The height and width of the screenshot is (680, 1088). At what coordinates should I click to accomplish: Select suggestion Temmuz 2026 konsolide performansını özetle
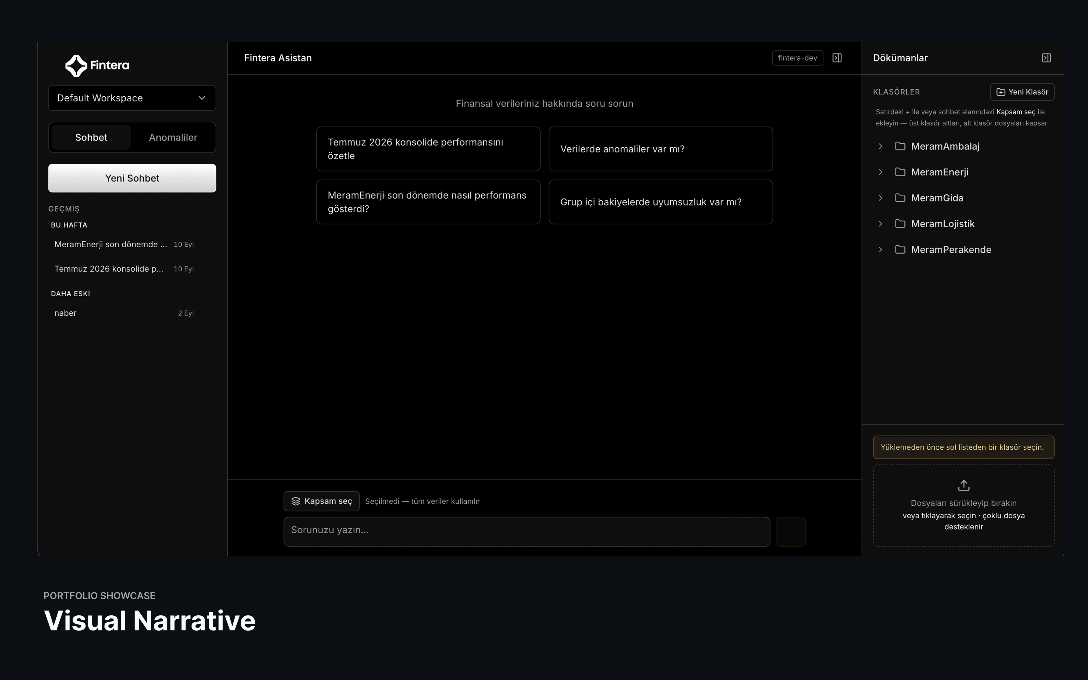(428, 149)
